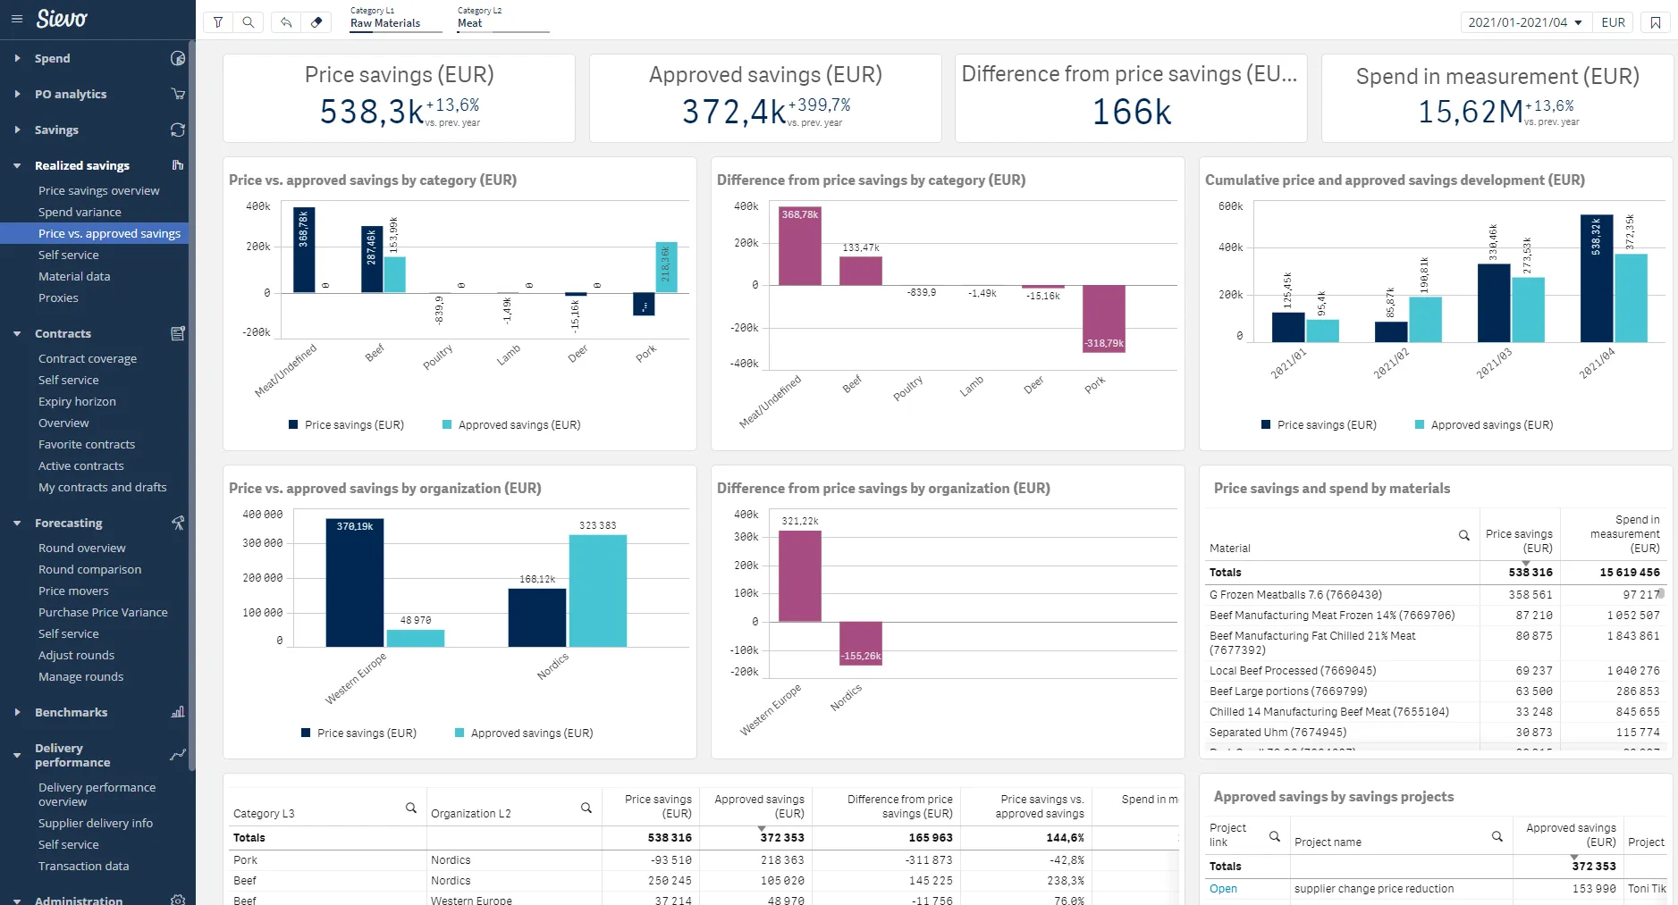Click search icon in Project name column

point(1497,836)
